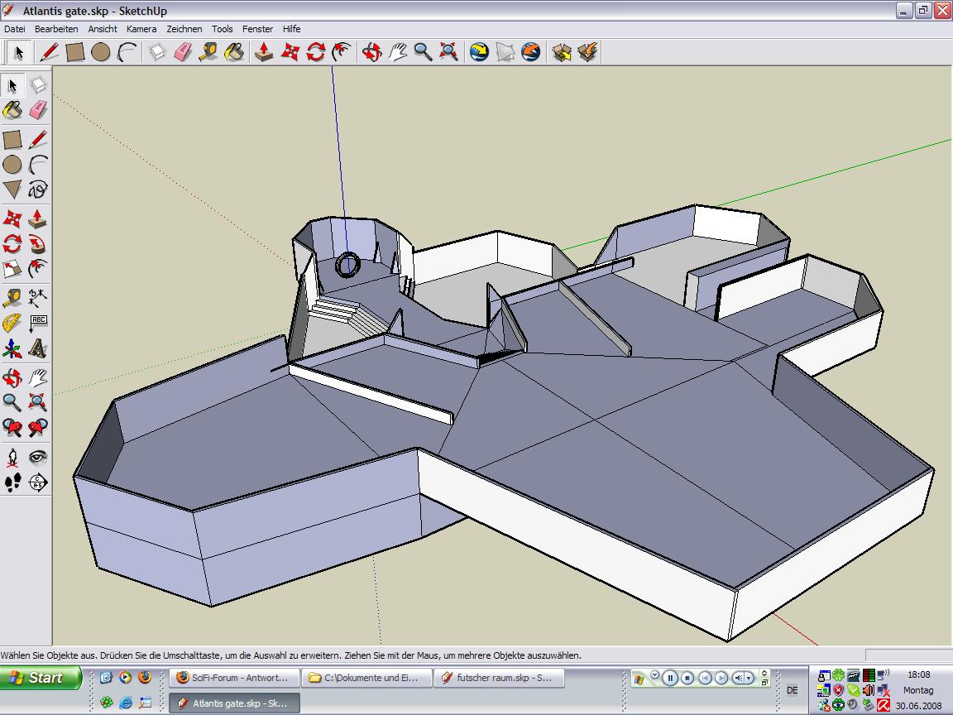Choose the Protractor tool
This screenshot has width=953, height=715.
coord(12,323)
